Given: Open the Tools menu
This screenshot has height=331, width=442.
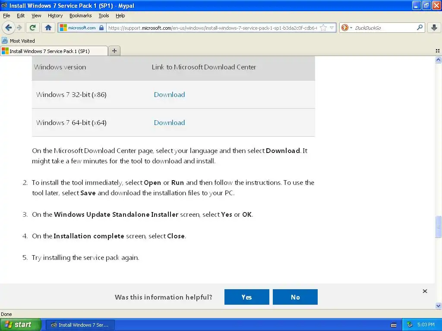Looking at the screenshot, I should [x=104, y=16].
